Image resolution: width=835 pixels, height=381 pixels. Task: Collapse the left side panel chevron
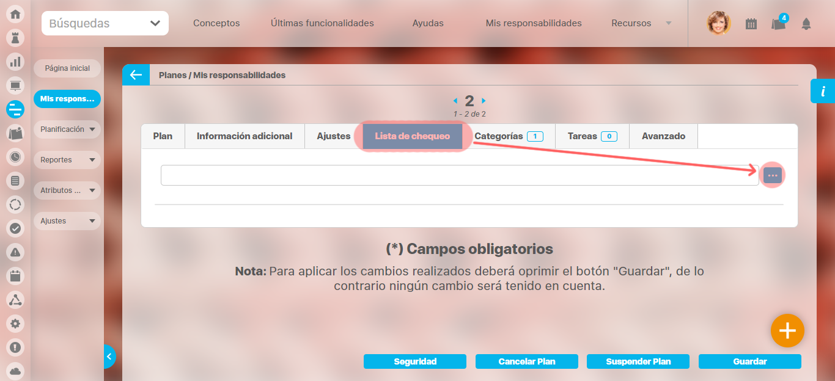pos(109,356)
